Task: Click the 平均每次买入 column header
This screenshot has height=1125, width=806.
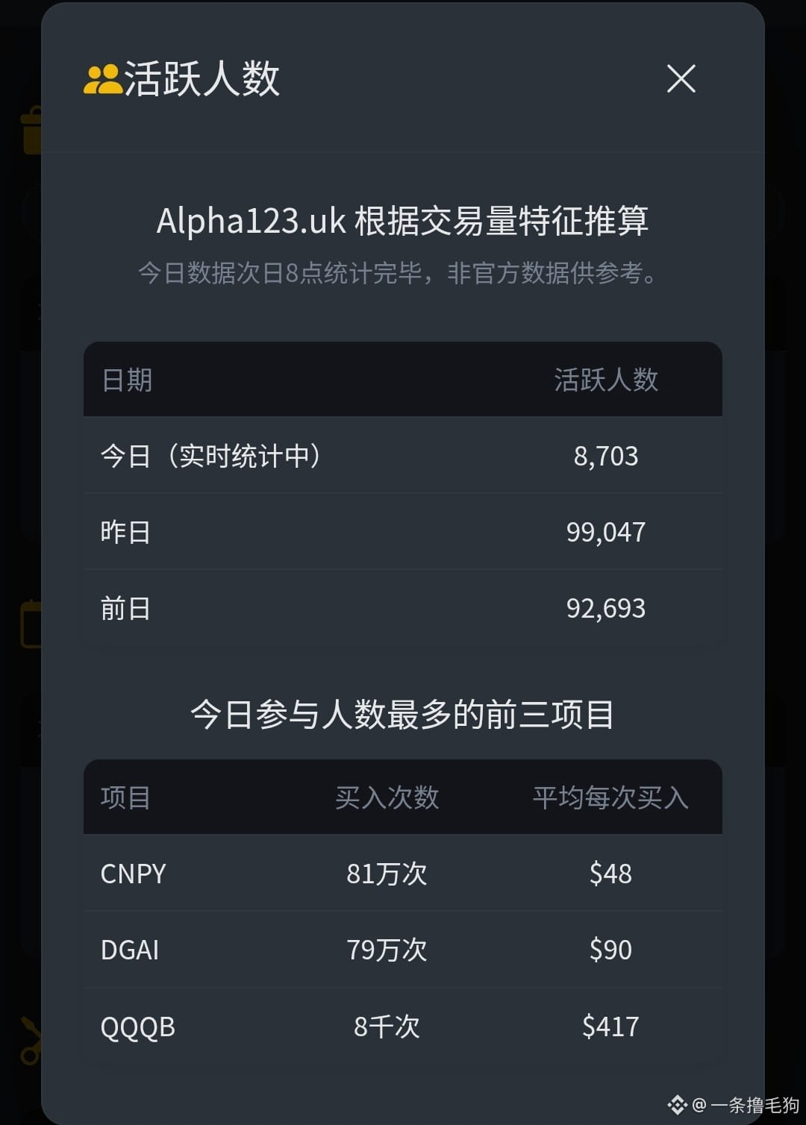Action: pyautogui.click(x=610, y=797)
